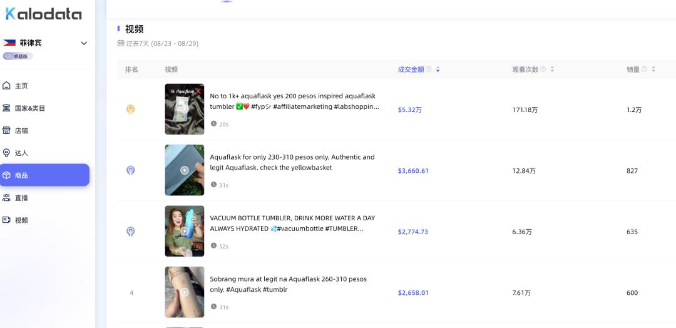Click the 171.18万 view count
Screen dimensions: 676x328
(525, 110)
